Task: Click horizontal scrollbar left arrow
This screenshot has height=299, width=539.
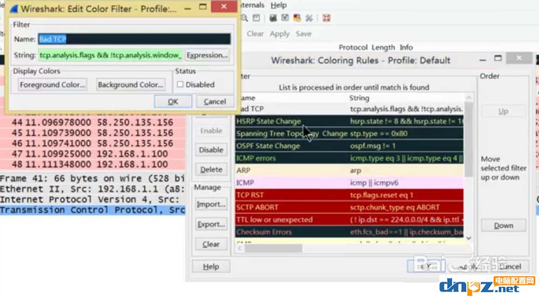Action: tap(240, 248)
